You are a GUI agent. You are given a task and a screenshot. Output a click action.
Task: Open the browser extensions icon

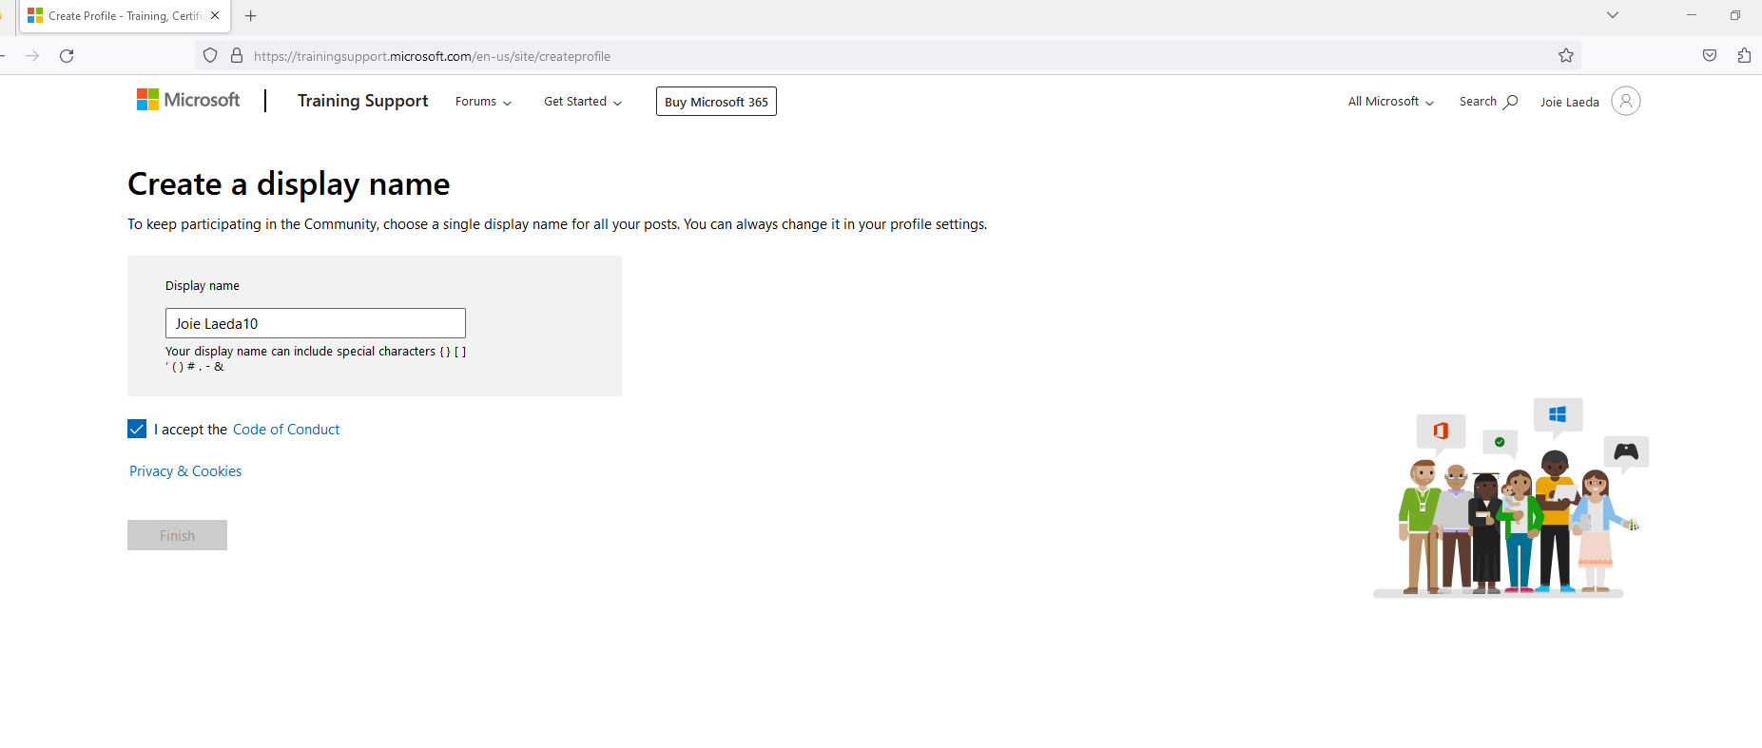coord(1744,56)
